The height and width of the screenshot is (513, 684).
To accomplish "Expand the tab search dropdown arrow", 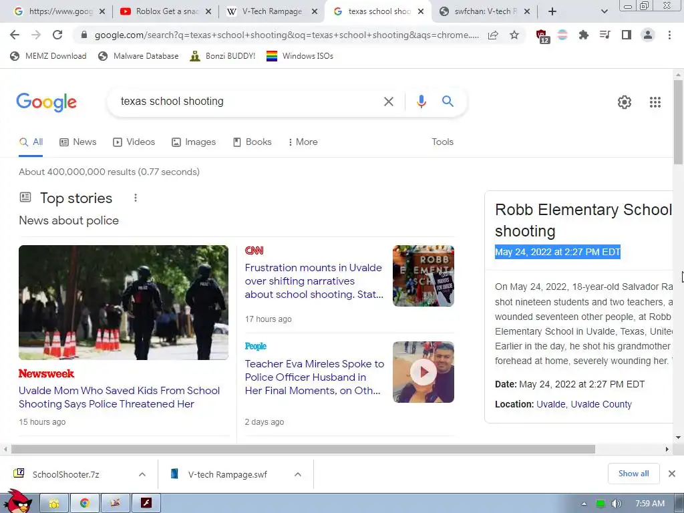I will tap(604, 11).
